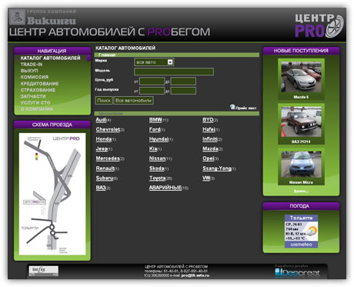This screenshot has width=354, height=287.
Task: Click the price 'от' input field
Action: click(152, 82)
